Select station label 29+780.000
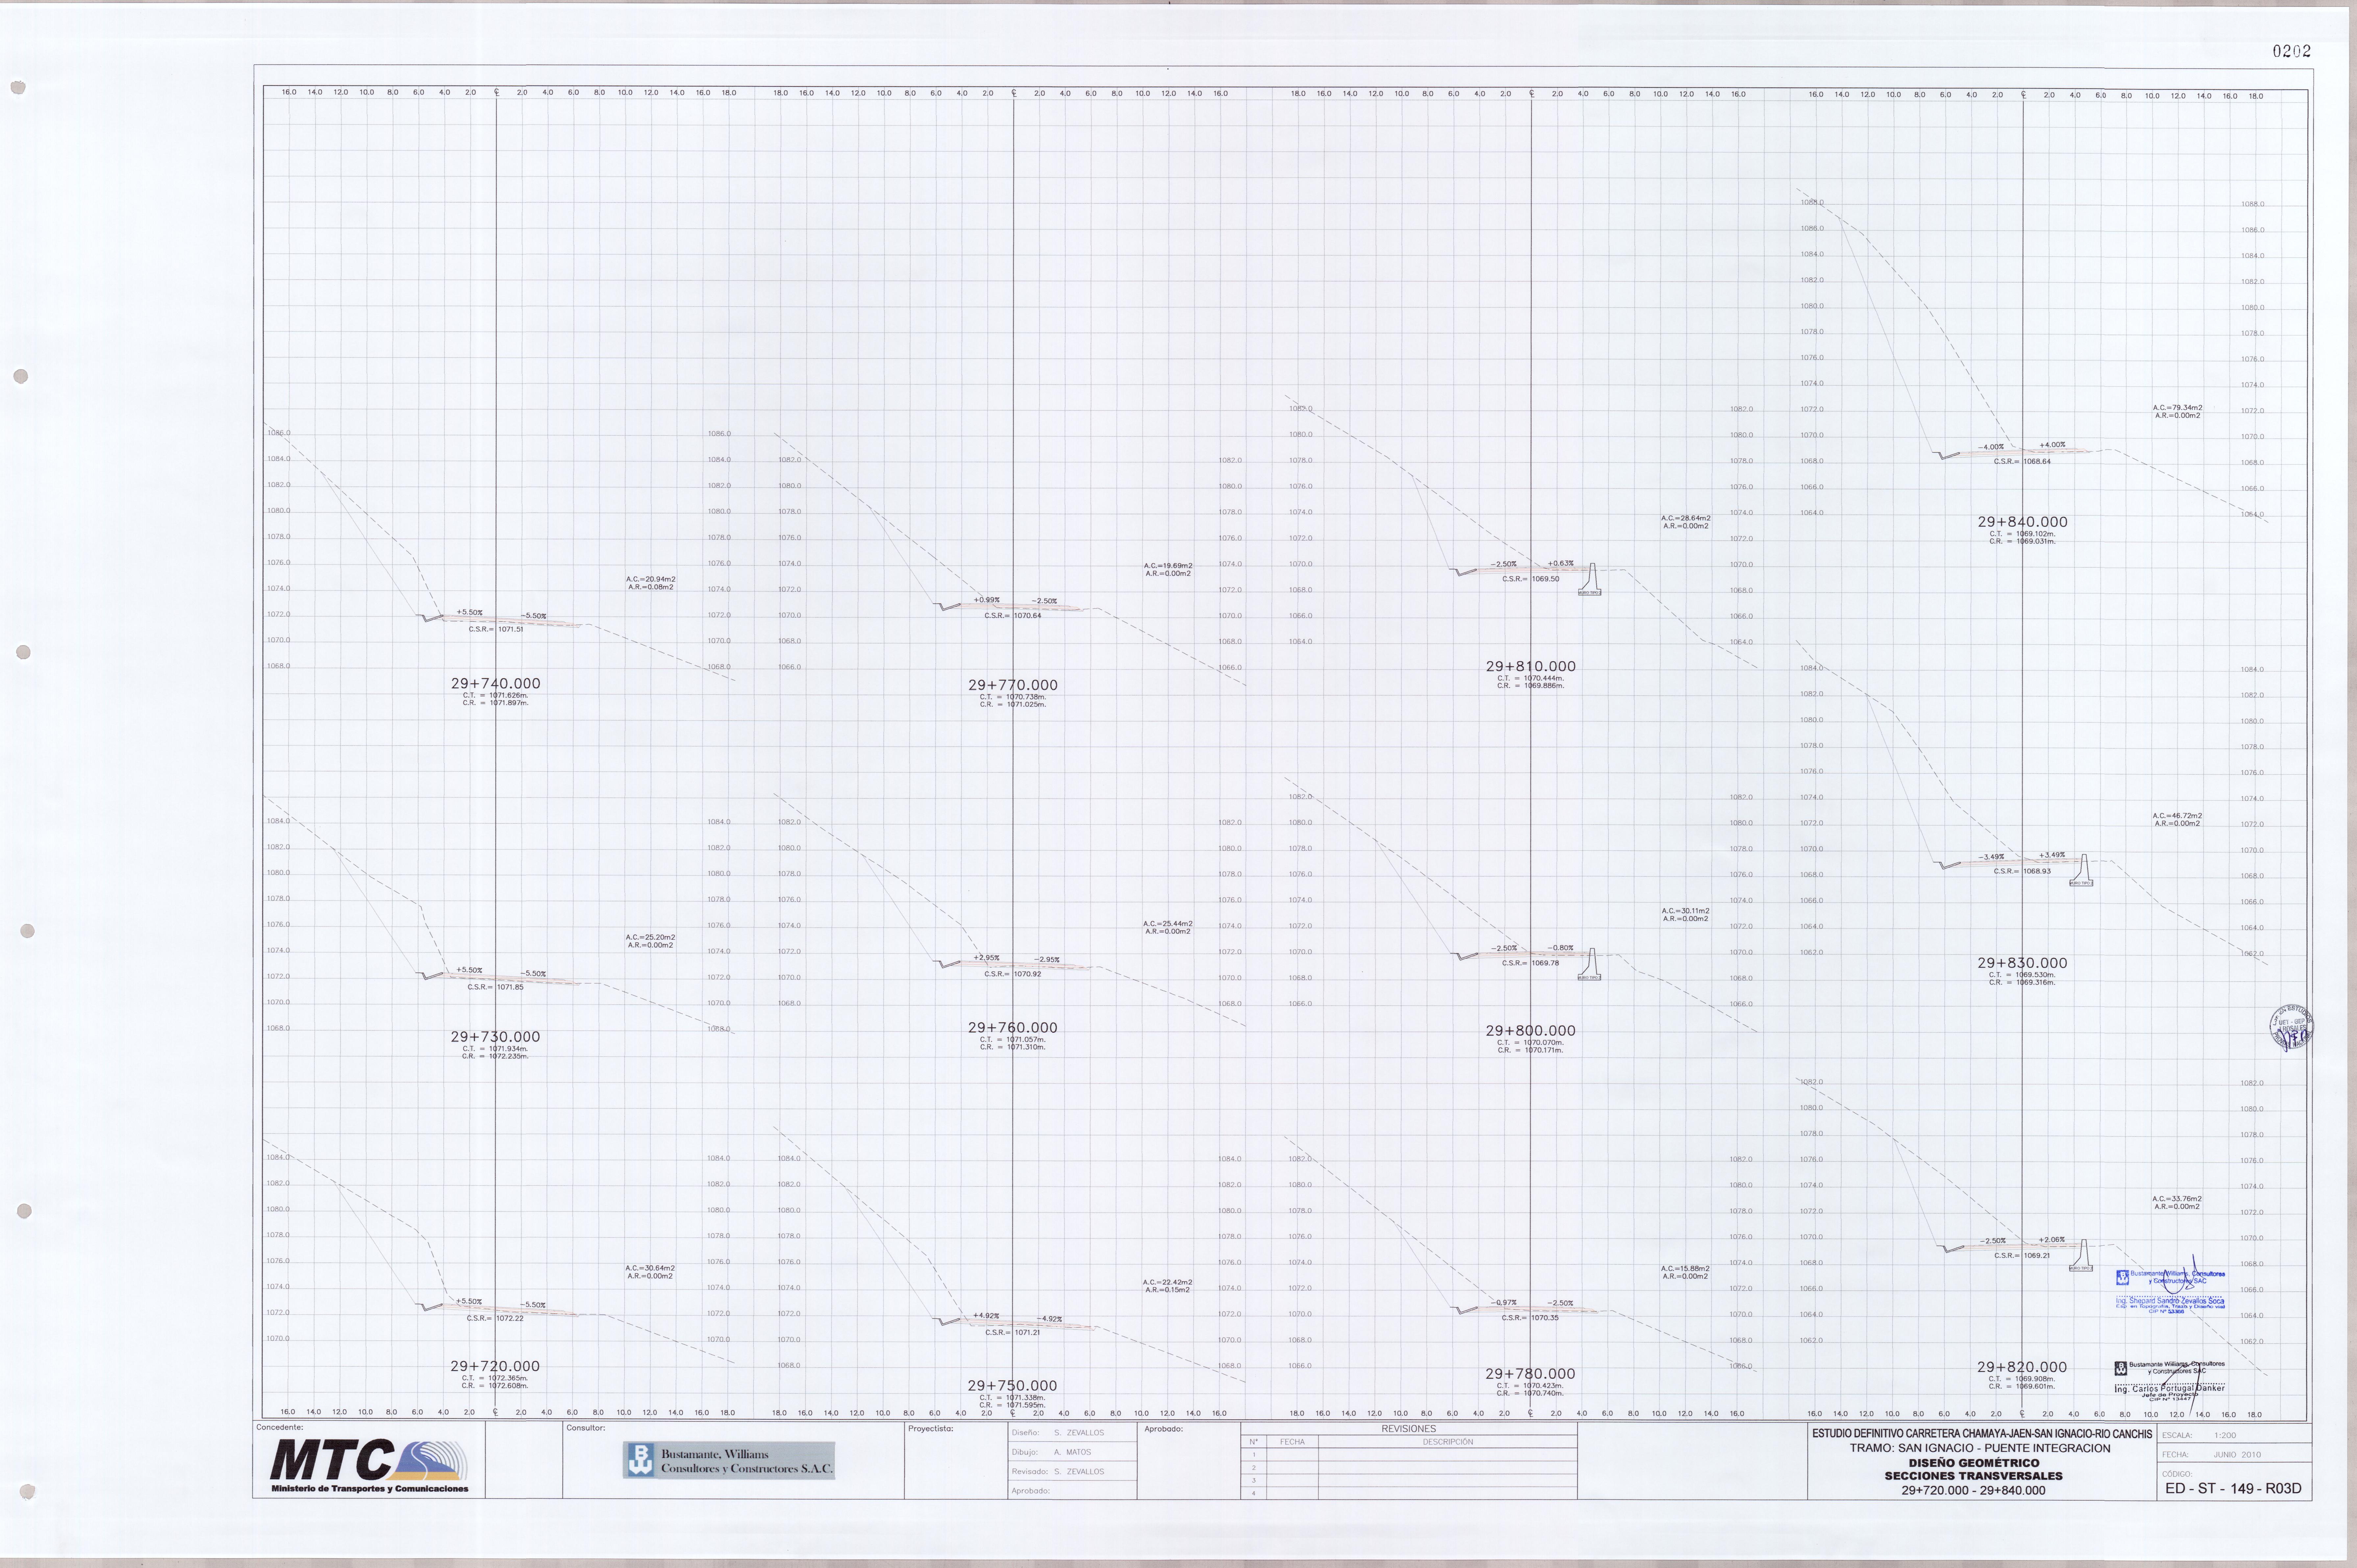 point(1530,1374)
